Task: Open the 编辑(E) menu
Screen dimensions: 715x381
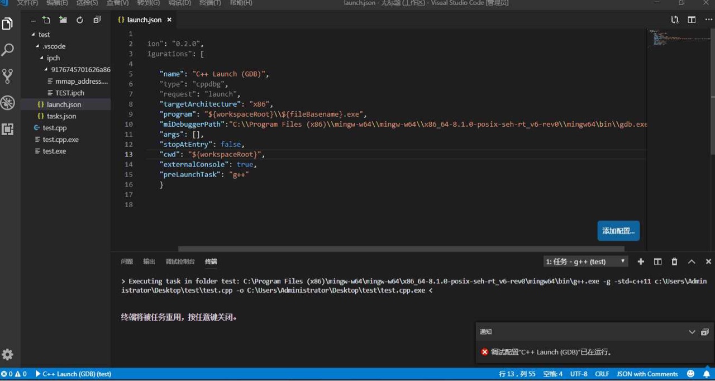Action: (58, 3)
